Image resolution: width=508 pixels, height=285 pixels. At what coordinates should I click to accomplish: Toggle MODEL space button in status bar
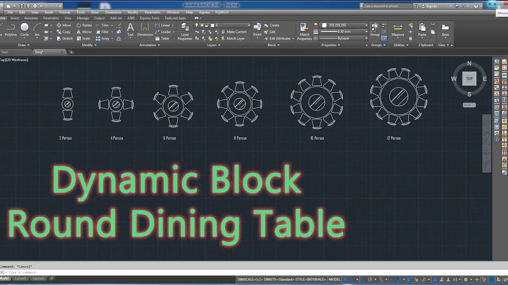pos(335,279)
